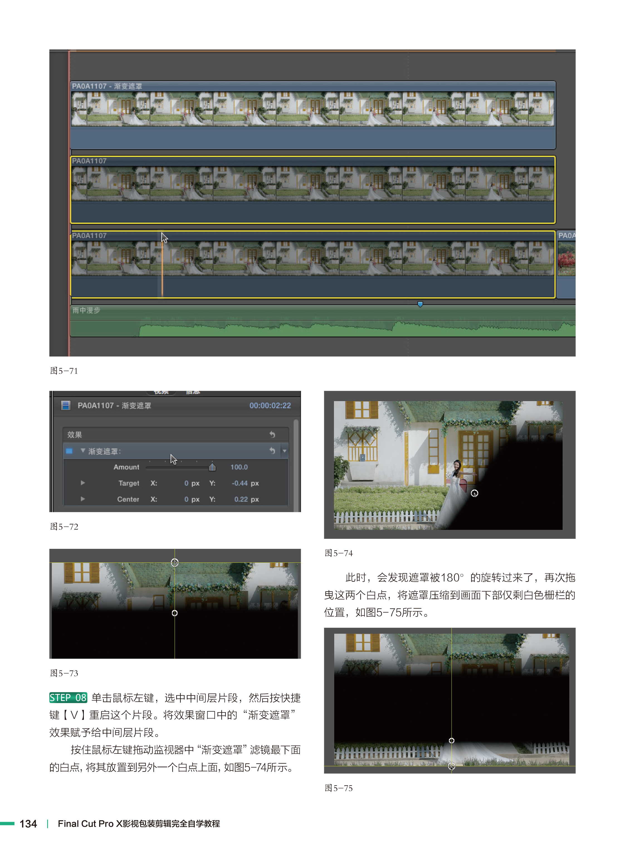Image resolution: width=625 pixels, height=856 pixels.
Task: Toggle the blue 渐变遮罩 effect enable checkbox
Action: pos(69,451)
